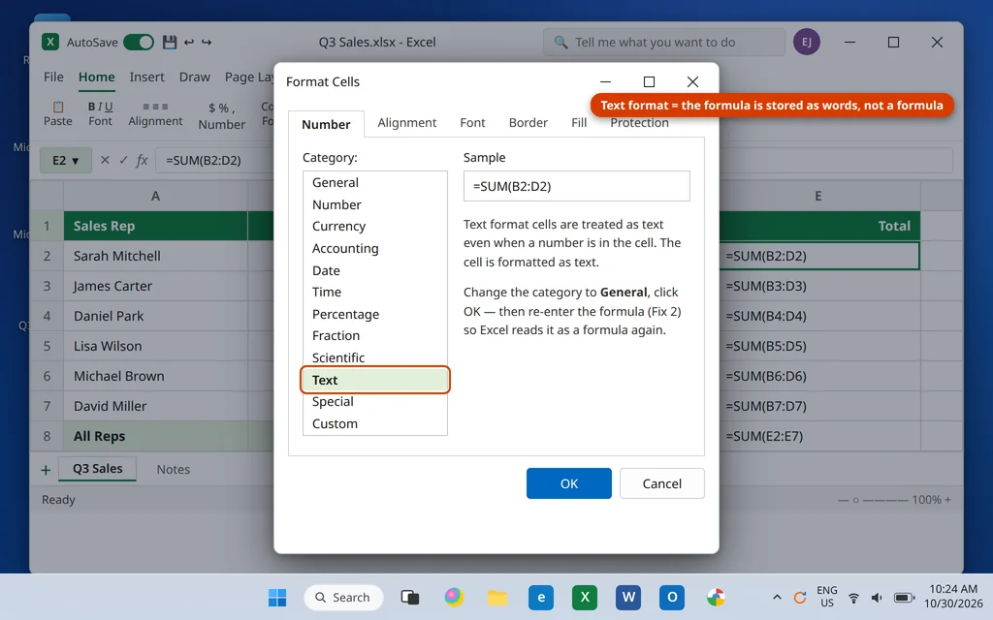
Task: Click the zoom slider in status bar
Action: (873, 500)
